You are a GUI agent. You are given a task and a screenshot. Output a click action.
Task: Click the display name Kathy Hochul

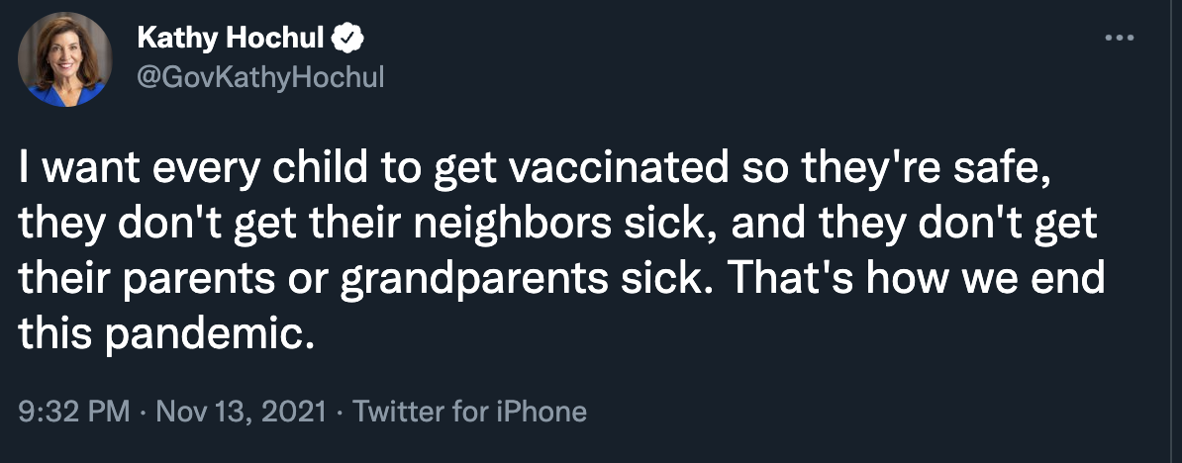[x=230, y=39]
